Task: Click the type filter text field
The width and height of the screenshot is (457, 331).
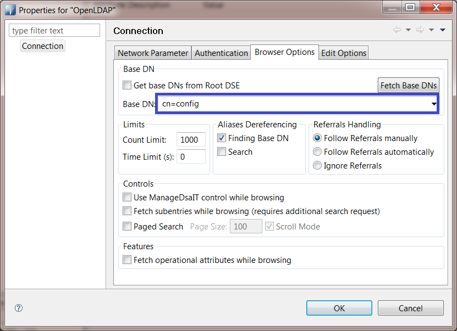Action: (x=54, y=30)
